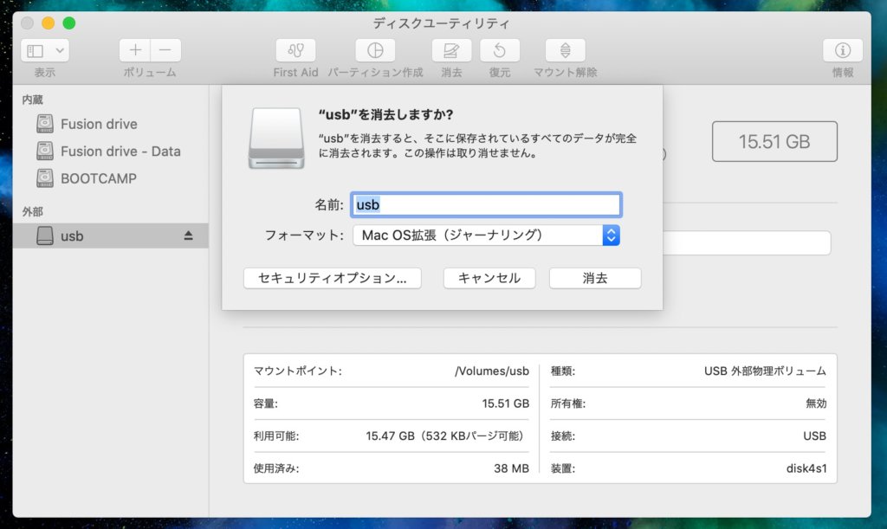Click the 15.51 GB capacity box
Viewport: 887px width, 529px height.
tap(774, 141)
